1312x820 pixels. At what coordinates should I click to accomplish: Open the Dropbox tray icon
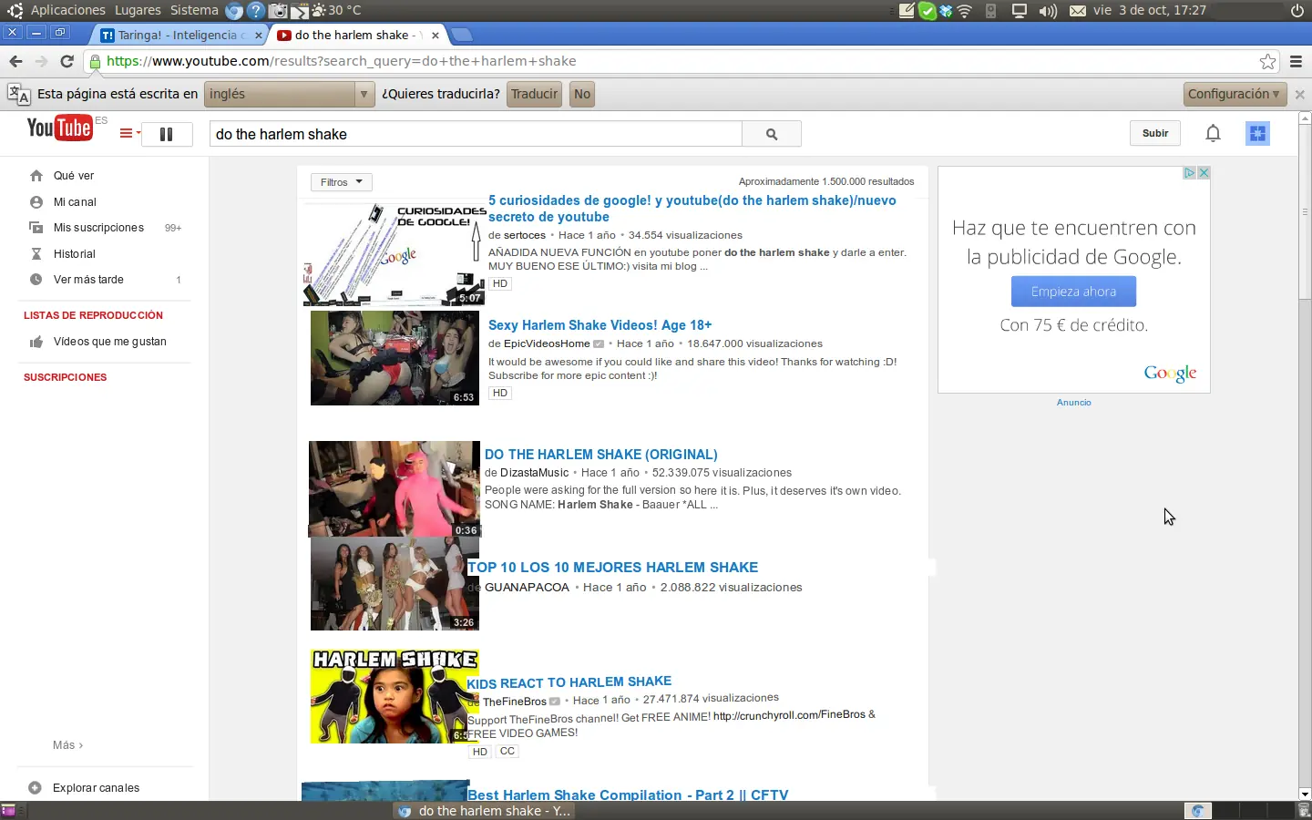[946, 11]
